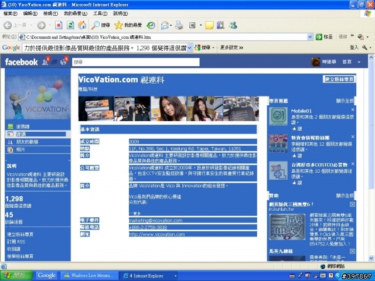Open the 說明 (Help) menu
Screen dimensions: 375x281
point(121,13)
